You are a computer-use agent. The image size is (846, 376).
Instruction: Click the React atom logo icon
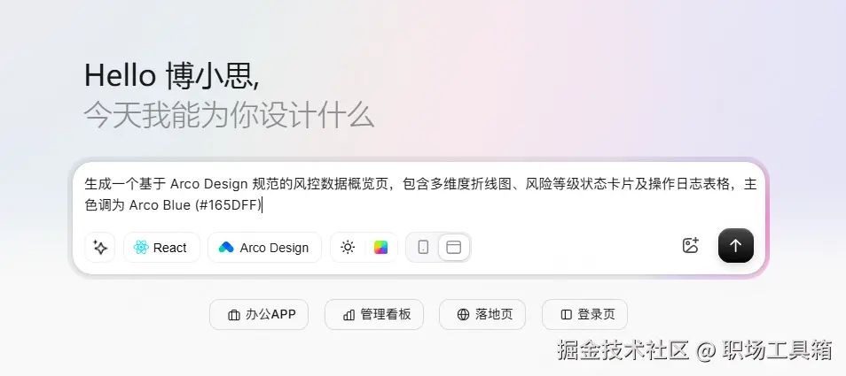[x=140, y=248]
